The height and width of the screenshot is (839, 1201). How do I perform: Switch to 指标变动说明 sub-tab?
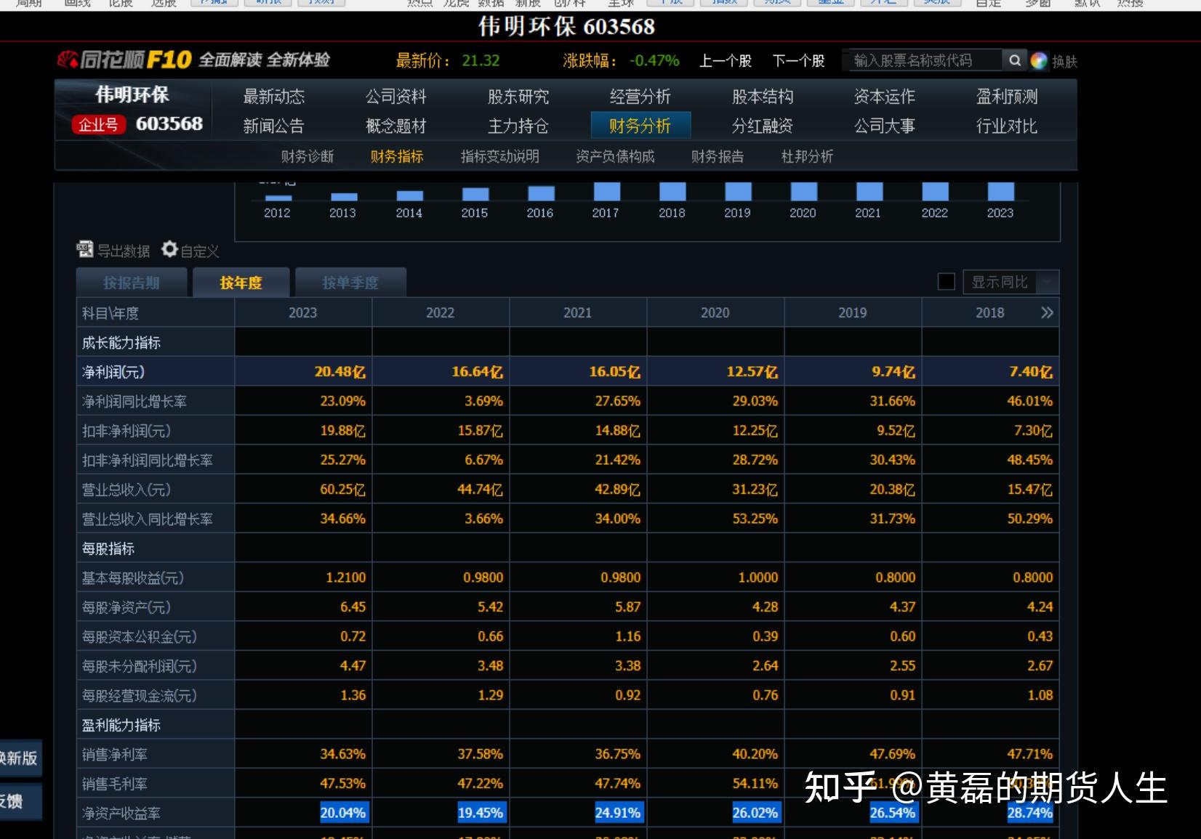pyautogui.click(x=499, y=157)
